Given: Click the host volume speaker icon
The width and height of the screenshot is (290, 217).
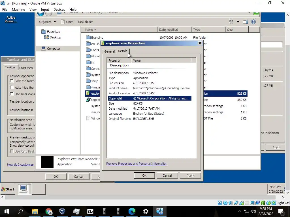Looking at the screenshot, I should tap(253, 211).
